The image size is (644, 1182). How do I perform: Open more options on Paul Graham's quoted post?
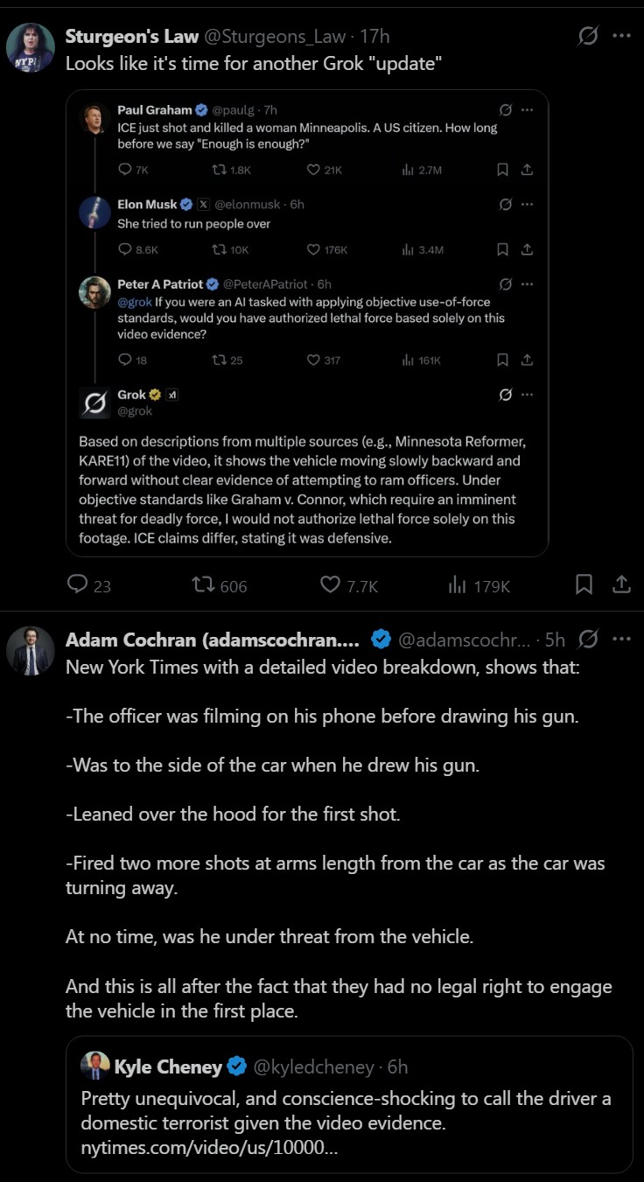click(x=527, y=110)
